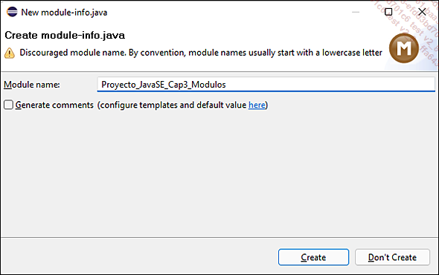Screen dimensions: 439x275
Task: Click into the Module name field
Action: click(x=266, y=85)
